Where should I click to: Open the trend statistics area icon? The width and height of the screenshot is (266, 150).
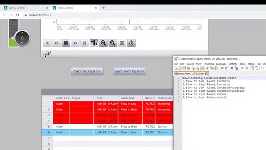(122, 43)
